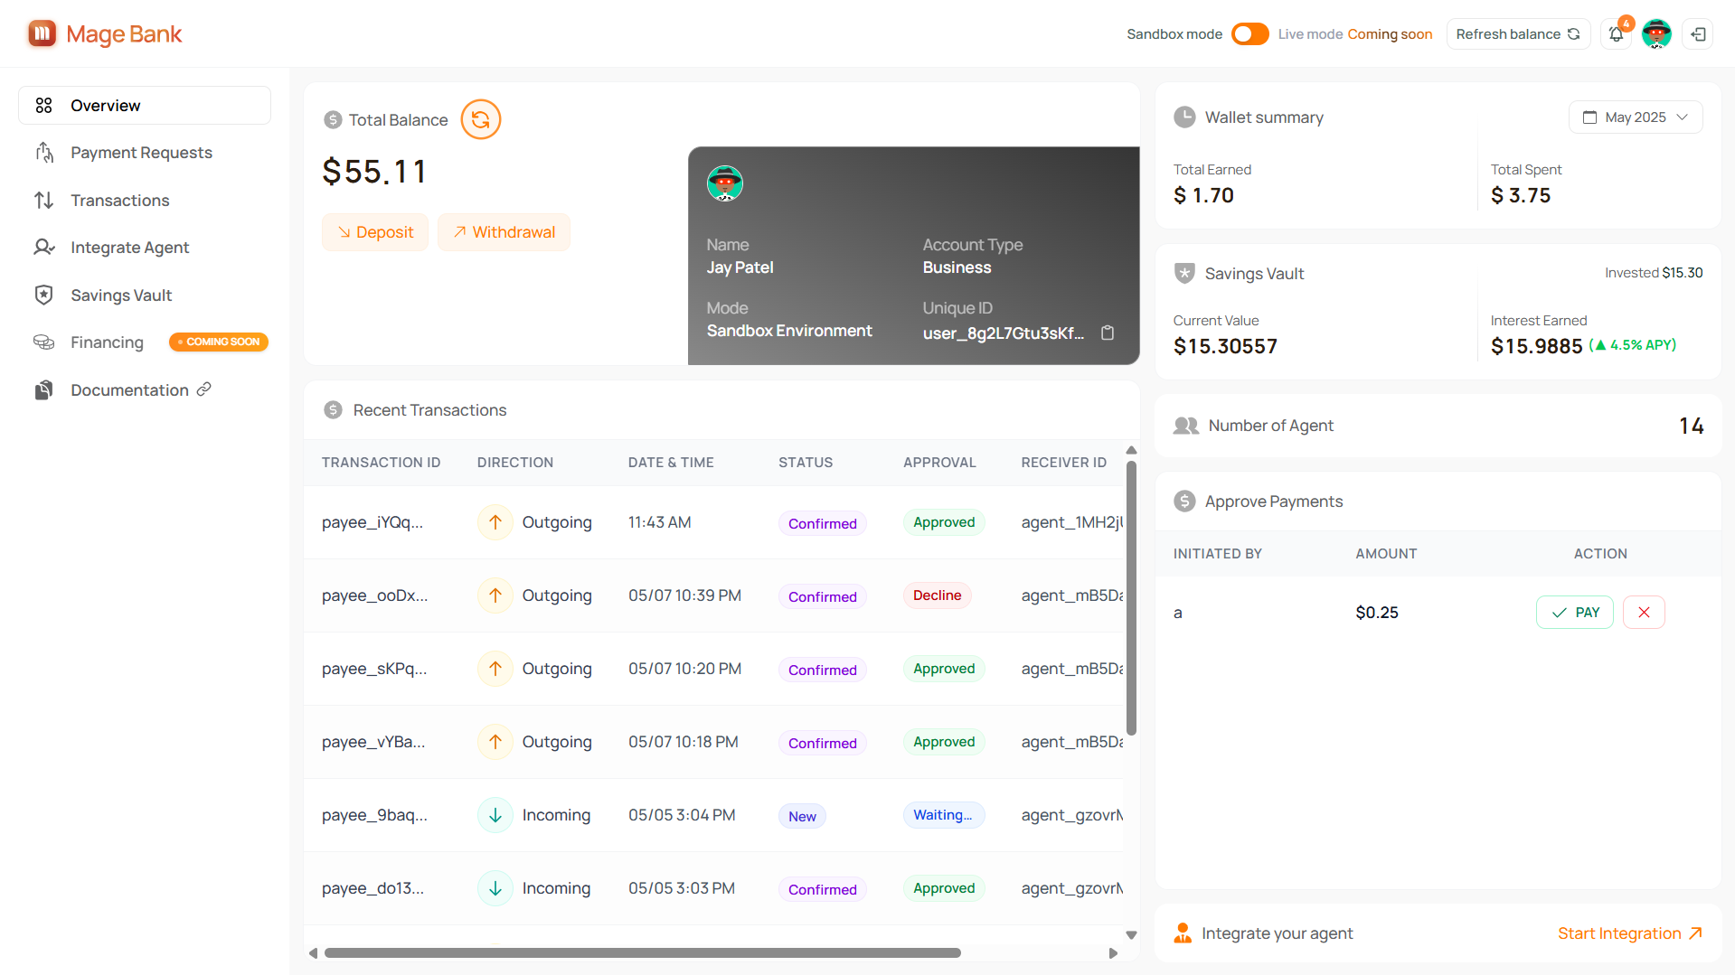Click the agent count 14

1692,426
